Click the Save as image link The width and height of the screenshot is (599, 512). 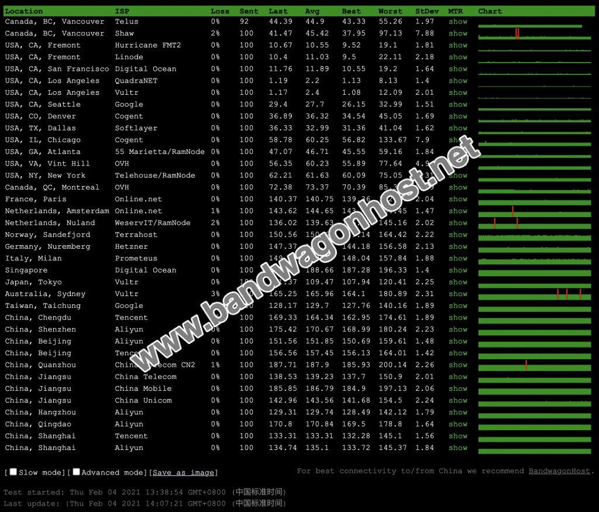[x=183, y=473]
